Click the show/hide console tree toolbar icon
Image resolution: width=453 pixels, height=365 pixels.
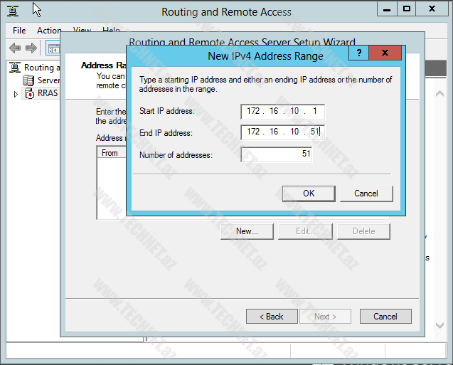(53, 48)
